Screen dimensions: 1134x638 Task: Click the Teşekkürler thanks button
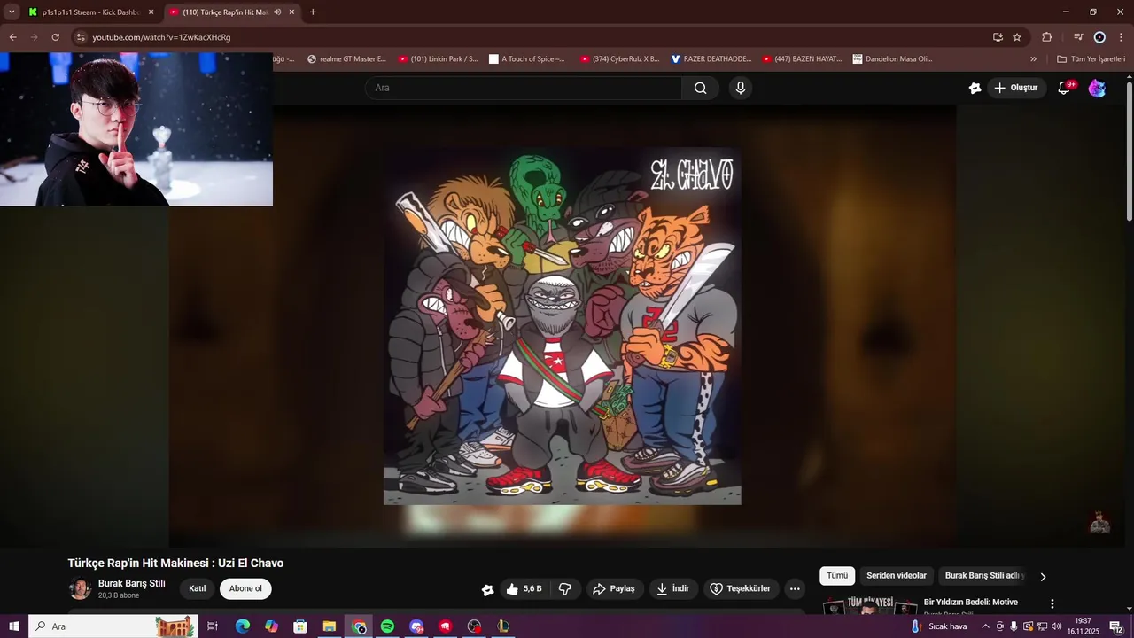coord(741,588)
